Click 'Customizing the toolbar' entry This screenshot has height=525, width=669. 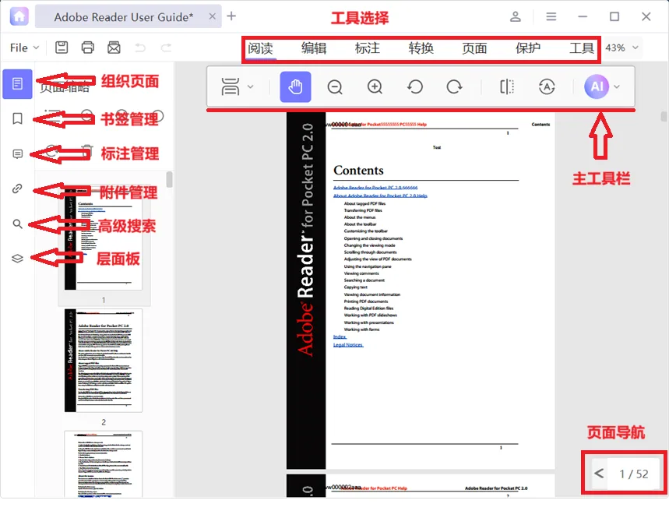click(x=365, y=231)
